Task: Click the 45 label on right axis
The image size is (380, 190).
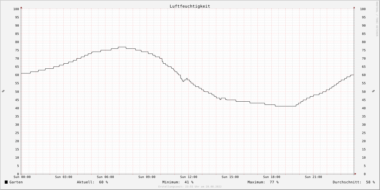Action: pos(364,100)
